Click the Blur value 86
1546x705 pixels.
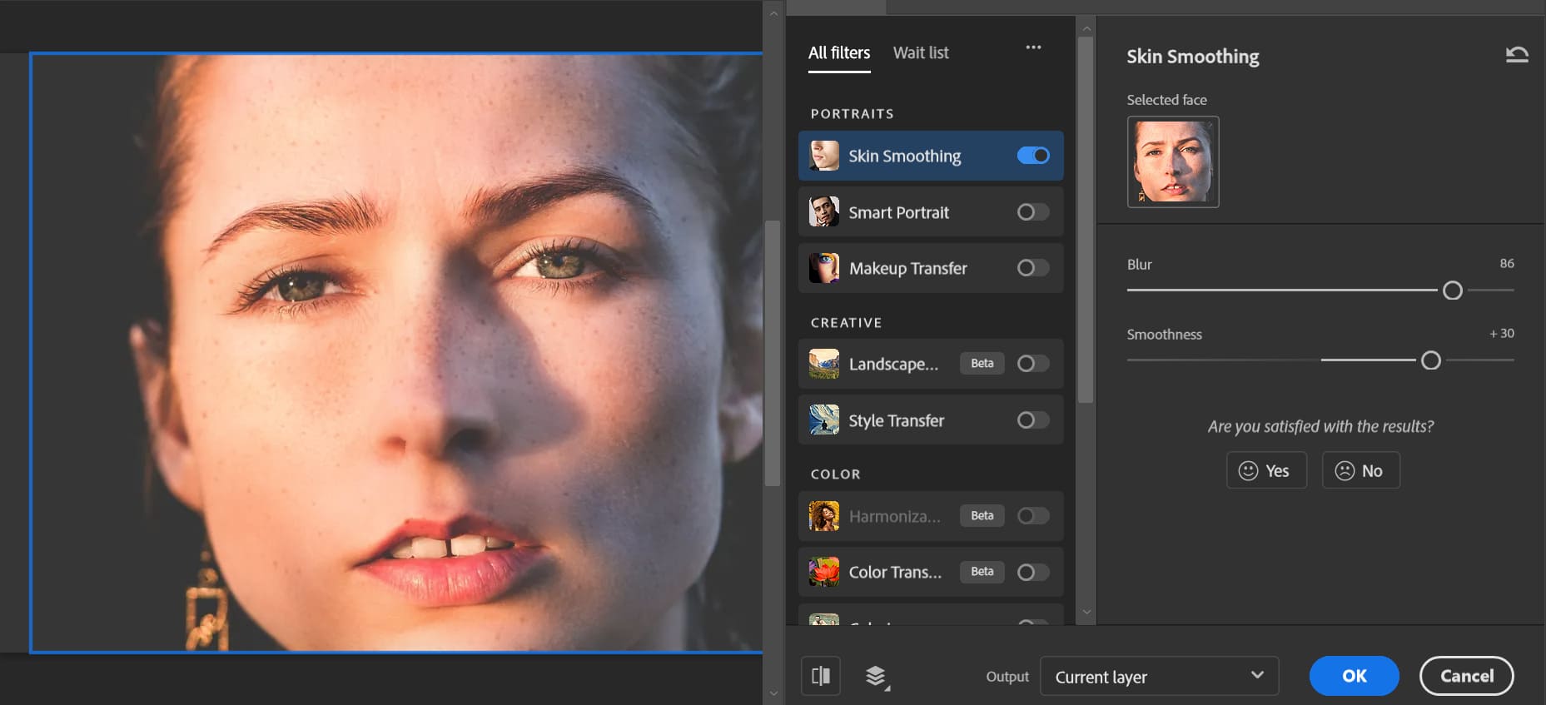click(x=1507, y=263)
